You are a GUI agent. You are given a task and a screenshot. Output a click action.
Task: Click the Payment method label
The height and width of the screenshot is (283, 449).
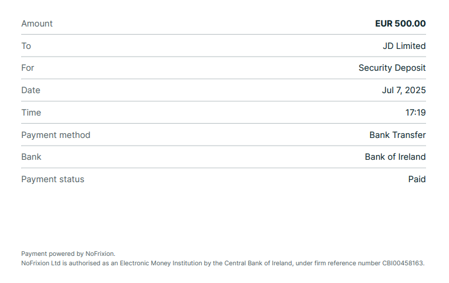pos(56,135)
